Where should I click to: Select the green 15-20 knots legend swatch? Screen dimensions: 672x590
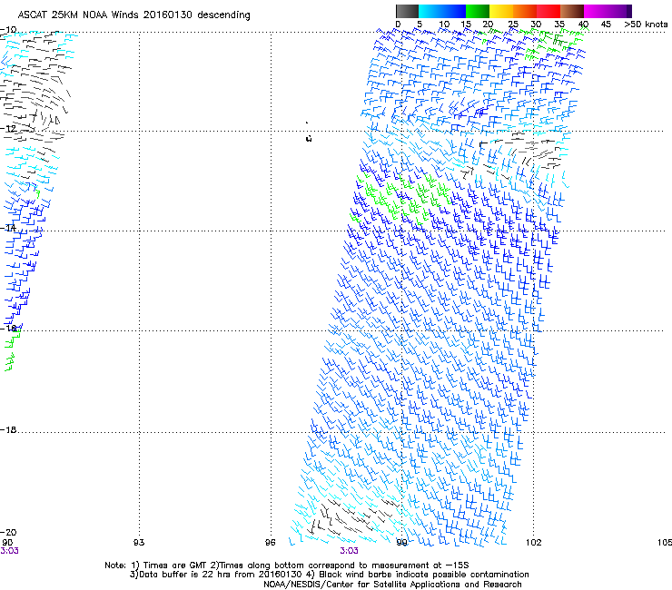(478, 11)
